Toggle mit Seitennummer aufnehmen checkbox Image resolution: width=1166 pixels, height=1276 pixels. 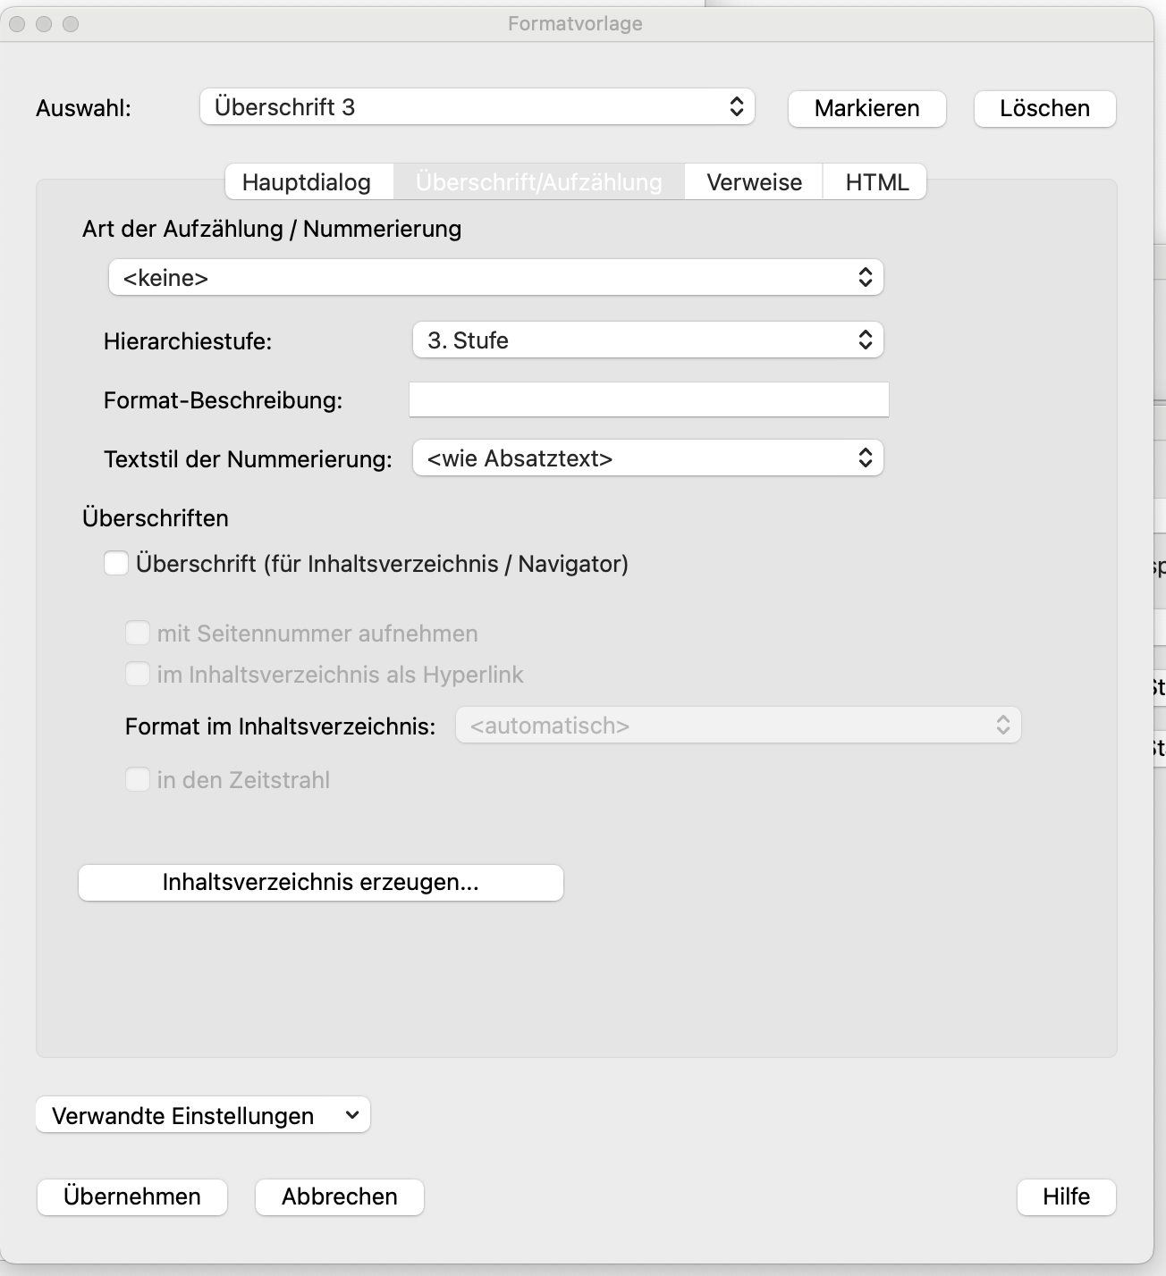(x=138, y=634)
